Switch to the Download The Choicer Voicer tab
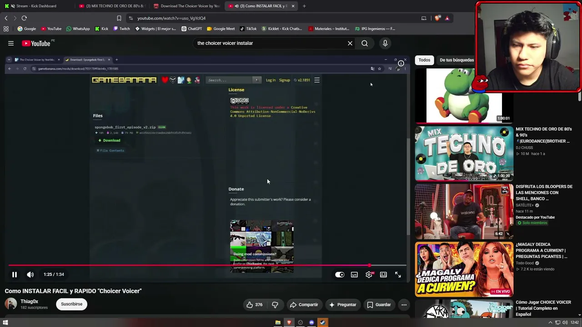 [186, 6]
